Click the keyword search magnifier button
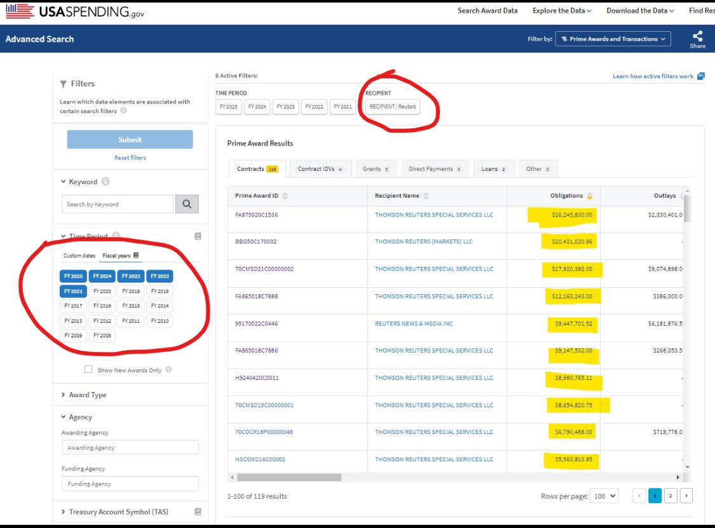This screenshot has width=715, height=528. pyautogui.click(x=187, y=204)
